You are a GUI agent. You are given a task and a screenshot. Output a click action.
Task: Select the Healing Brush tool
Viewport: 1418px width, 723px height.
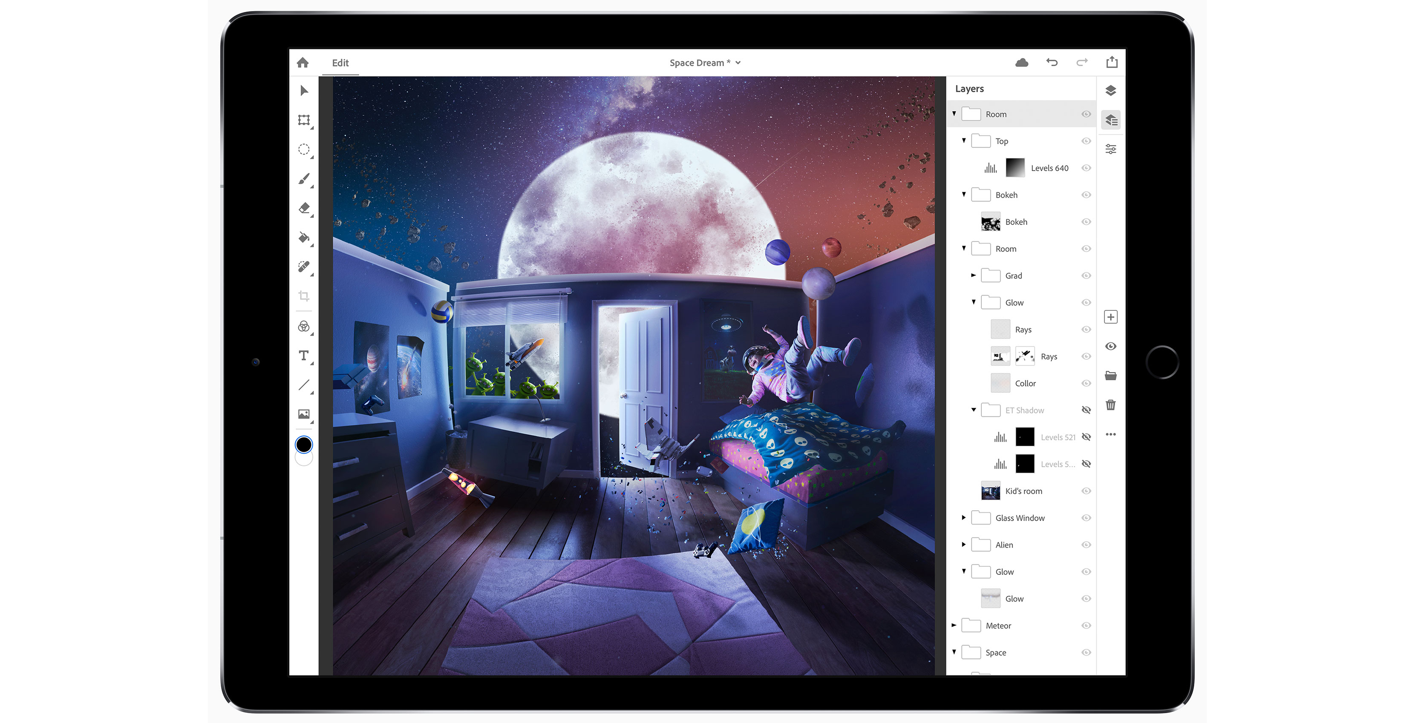pos(304,268)
